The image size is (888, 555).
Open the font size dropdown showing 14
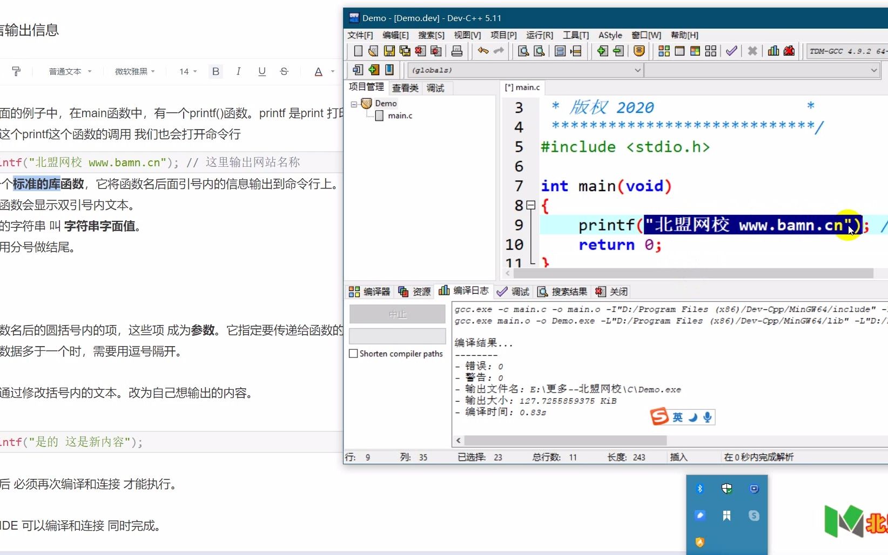tap(188, 71)
